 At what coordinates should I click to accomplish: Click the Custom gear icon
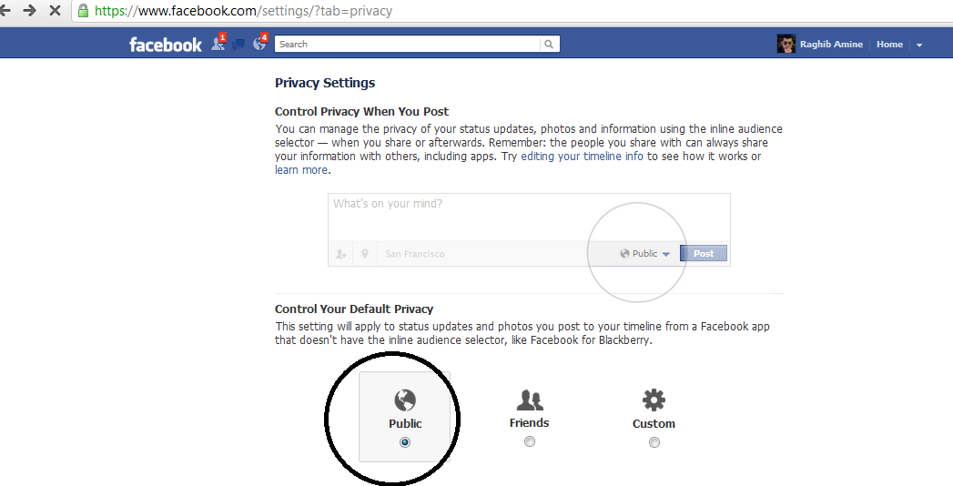click(x=654, y=400)
